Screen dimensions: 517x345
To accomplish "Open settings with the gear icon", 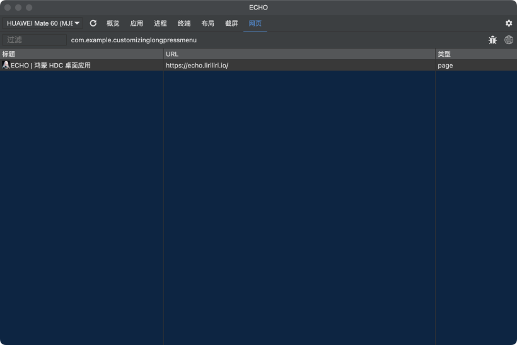I will pyautogui.click(x=509, y=23).
